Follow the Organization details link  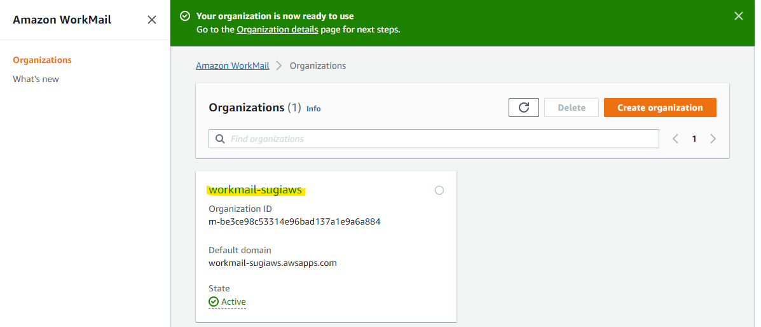[x=278, y=30]
